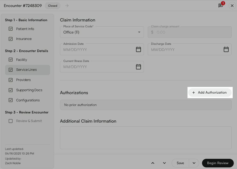Click the Closed status chip
This screenshot has height=169, width=237.
point(53,6)
